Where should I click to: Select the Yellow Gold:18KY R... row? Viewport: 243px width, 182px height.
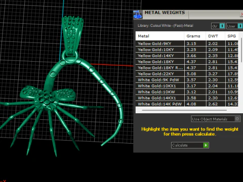click(x=187, y=68)
